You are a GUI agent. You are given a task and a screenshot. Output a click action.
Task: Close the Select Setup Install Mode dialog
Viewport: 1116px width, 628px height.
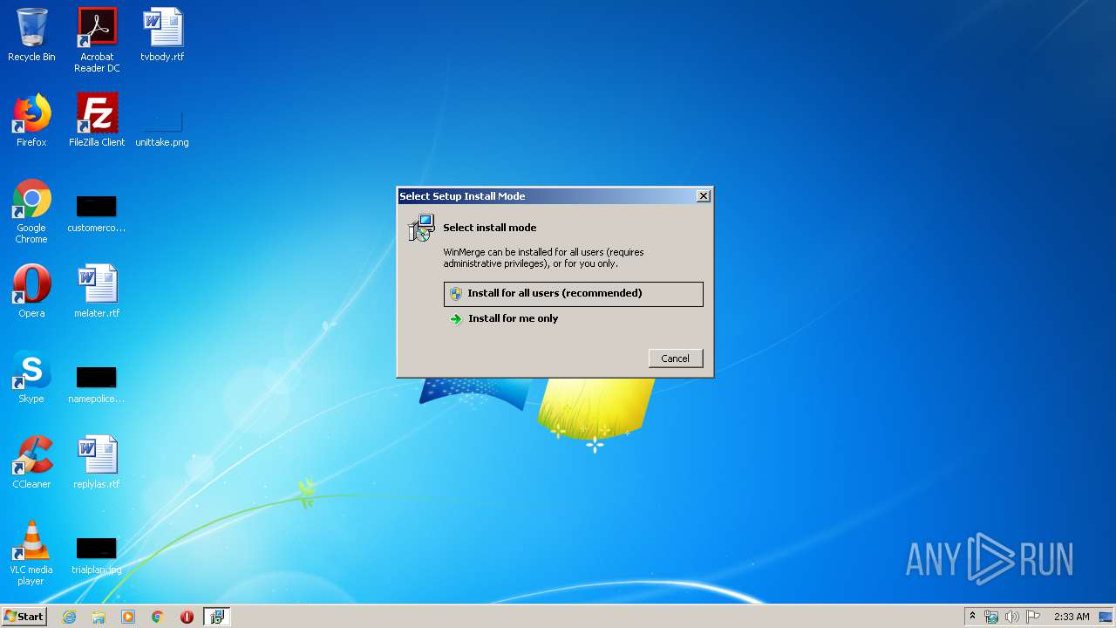pyautogui.click(x=703, y=196)
